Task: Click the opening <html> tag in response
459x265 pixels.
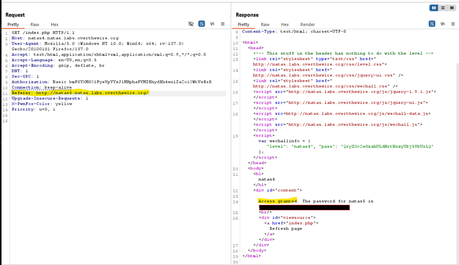Action: (x=250, y=42)
